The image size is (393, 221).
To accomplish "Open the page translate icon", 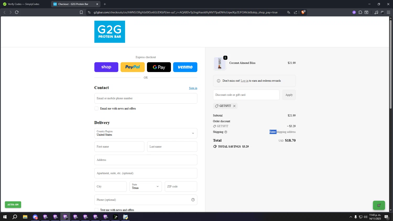I will click(288, 12).
